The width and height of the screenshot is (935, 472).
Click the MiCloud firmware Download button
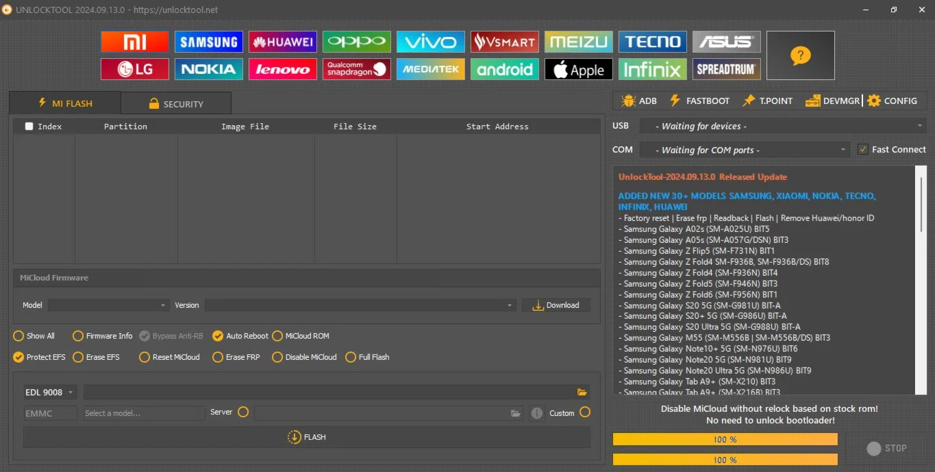point(556,305)
